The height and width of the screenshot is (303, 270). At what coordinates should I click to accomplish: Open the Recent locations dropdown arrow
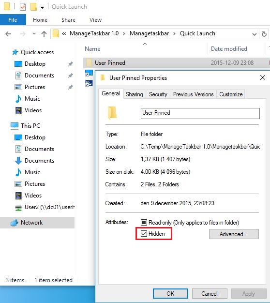coord(34,34)
